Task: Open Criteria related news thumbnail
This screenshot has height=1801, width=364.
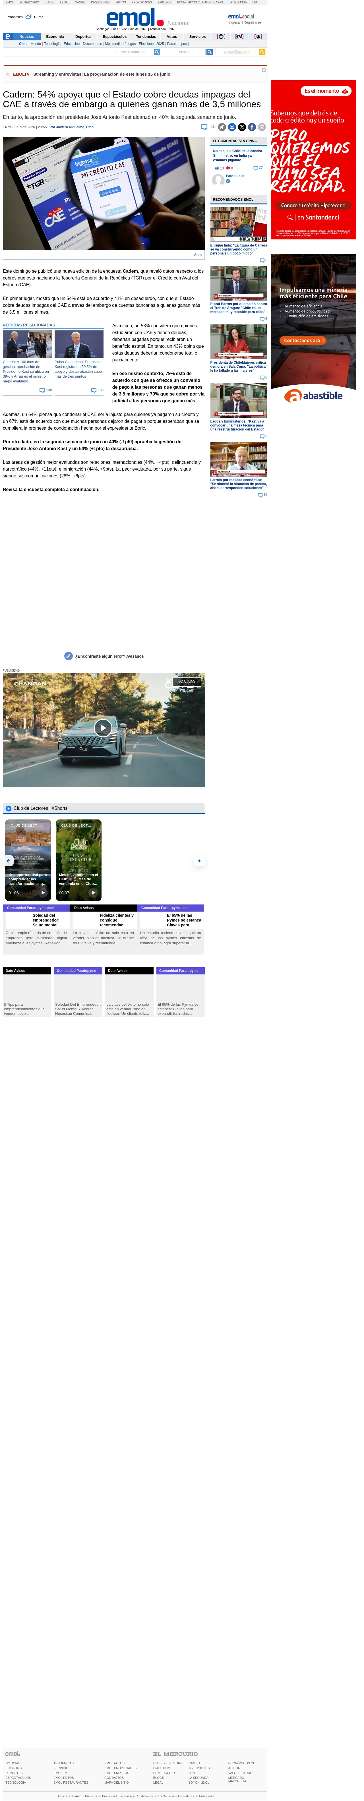Action: point(27,344)
